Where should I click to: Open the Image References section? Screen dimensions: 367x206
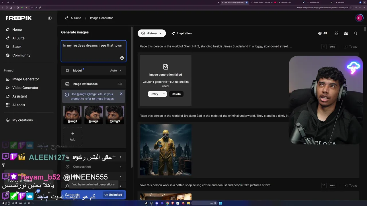93,84
